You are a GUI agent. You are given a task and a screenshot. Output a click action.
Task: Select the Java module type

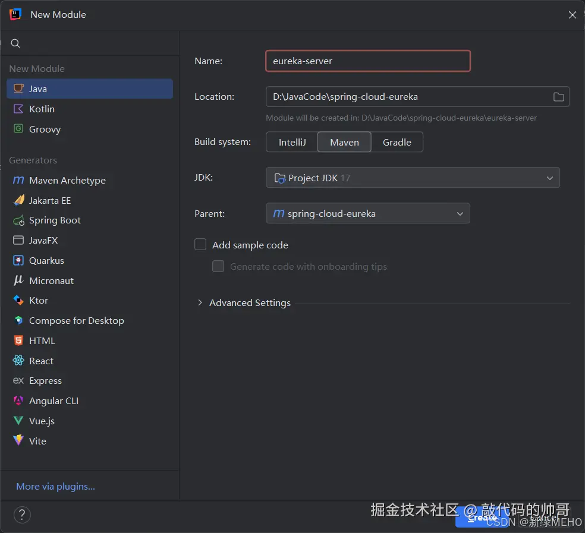(x=90, y=89)
